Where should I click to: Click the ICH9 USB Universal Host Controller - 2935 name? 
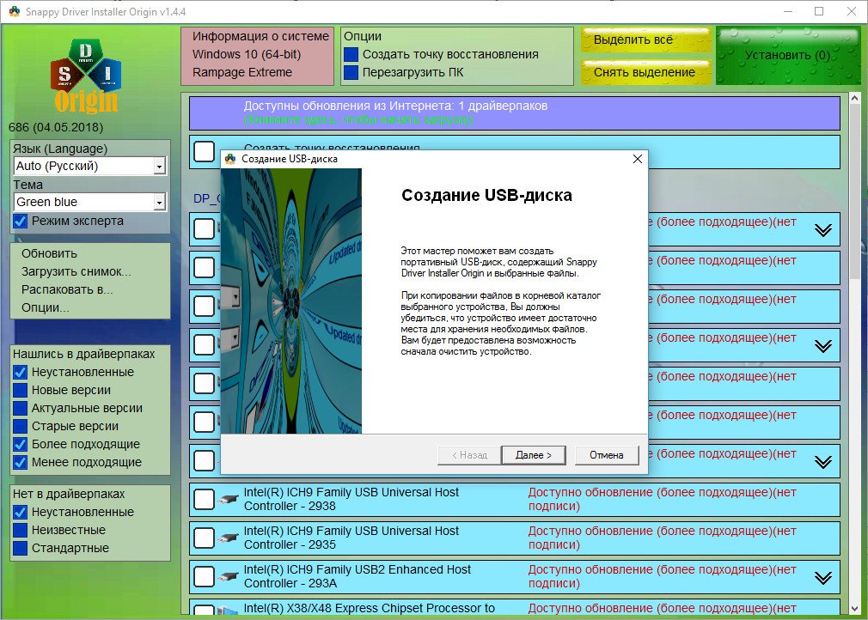[351, 538]
